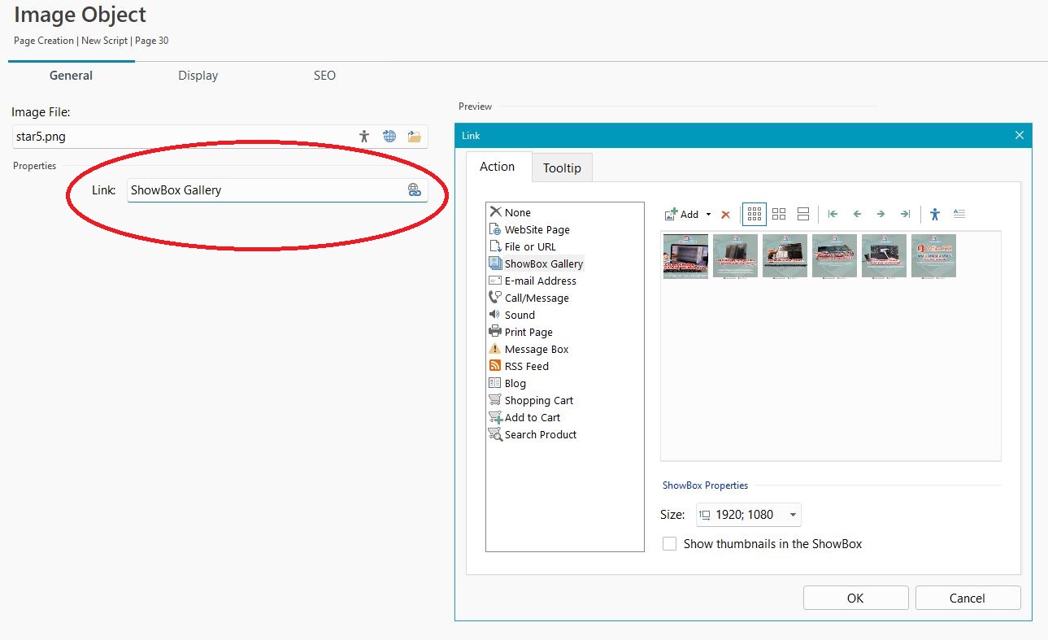This screenshot has height=640, width=1048.
Task: Click the online image globe icon
Action: pyautogui.click(x=389, y=137)
